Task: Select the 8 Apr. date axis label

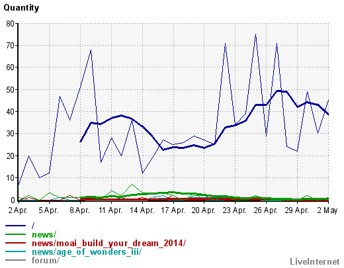Action: 79,210
